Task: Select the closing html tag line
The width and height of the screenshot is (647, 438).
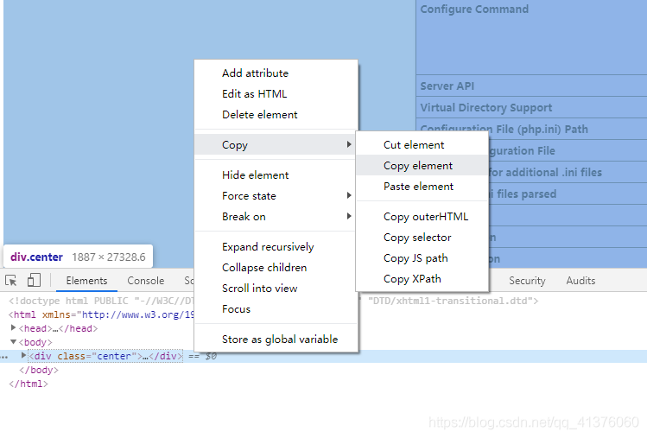Action: [29, 384]
